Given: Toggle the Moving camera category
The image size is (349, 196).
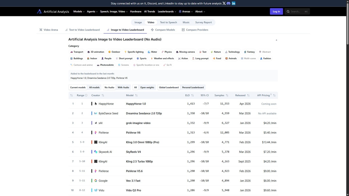Looking at the screenshot, I should [186, 52].
